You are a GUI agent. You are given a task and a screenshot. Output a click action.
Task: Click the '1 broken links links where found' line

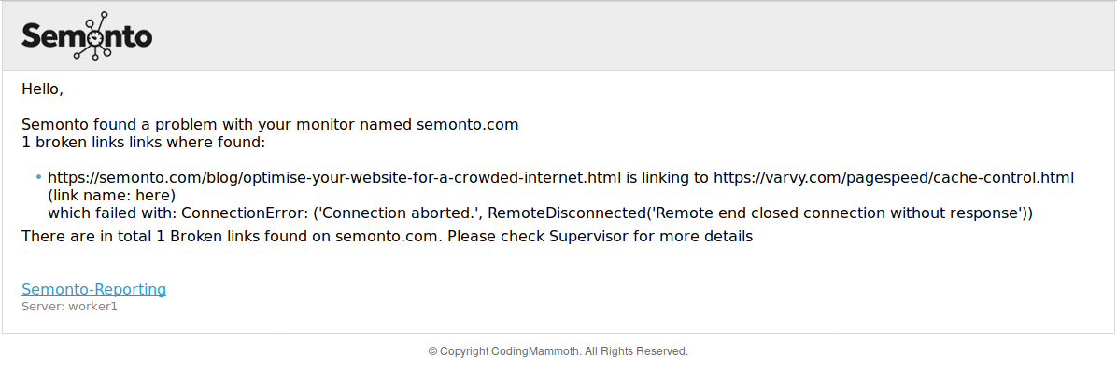click(143, 142)
